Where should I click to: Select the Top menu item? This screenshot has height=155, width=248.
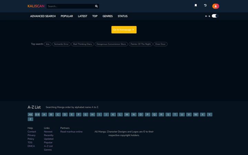point(95,16)
